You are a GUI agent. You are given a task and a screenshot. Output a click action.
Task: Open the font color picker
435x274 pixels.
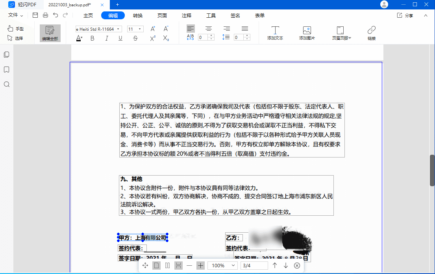(79, 38)
